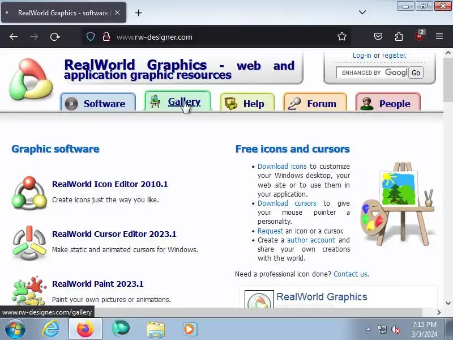Open RealWorld Cursor Editor 2023.1 link
This screenshot has height=340, width=453.
[114, 234]
